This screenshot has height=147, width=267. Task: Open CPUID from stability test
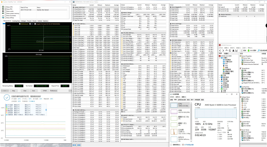[45, 91]
